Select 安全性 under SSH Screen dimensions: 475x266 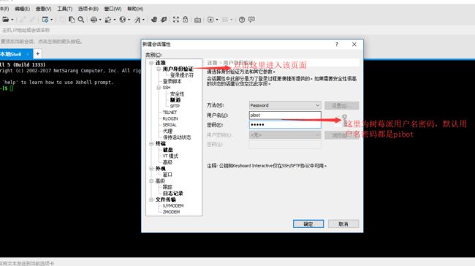click(177, 94)
